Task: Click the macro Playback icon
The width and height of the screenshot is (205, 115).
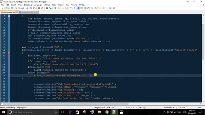Action: pos(107,8)
